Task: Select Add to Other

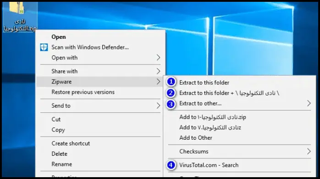Action: tap(196, 138)
